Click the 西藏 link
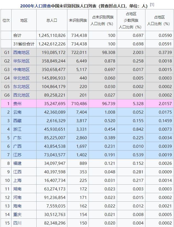 (17, 121)
